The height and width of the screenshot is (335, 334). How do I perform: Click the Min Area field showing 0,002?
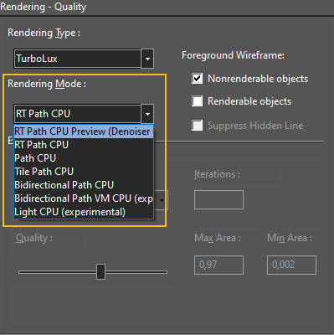point(291,265)
